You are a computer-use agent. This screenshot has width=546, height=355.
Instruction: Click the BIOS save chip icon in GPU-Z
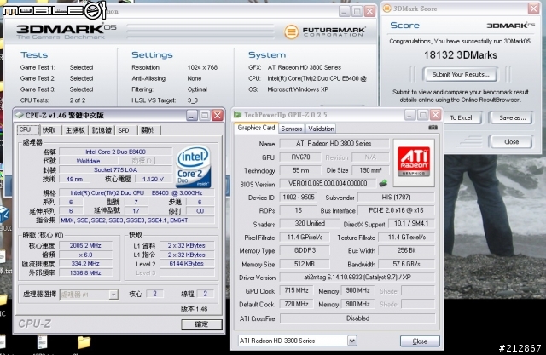[x=383, y=183]
